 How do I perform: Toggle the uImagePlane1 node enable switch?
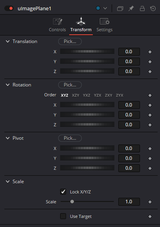click(9, 8)
